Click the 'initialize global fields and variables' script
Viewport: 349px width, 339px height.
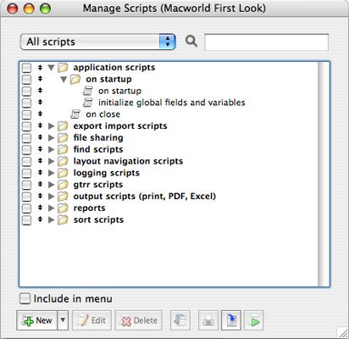[x=172, y=103]
